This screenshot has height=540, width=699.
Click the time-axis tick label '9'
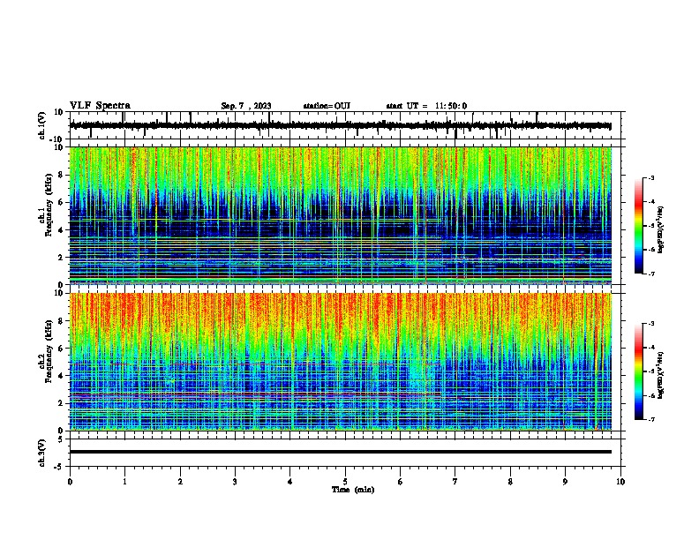565,482
